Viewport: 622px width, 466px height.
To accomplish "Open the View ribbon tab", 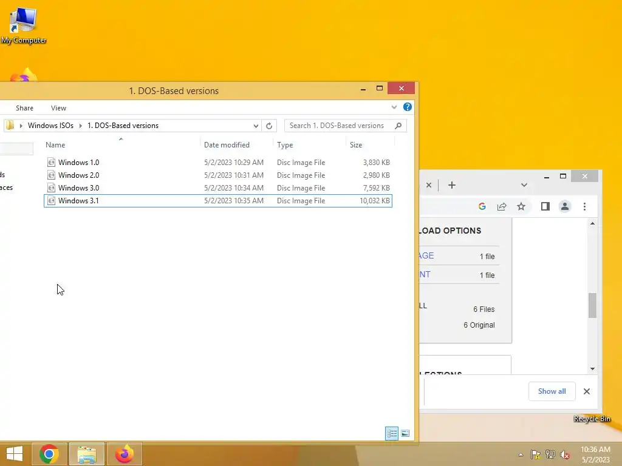I will 58,108.
